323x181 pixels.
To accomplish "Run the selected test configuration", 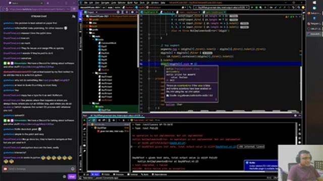I will point(252,8).
